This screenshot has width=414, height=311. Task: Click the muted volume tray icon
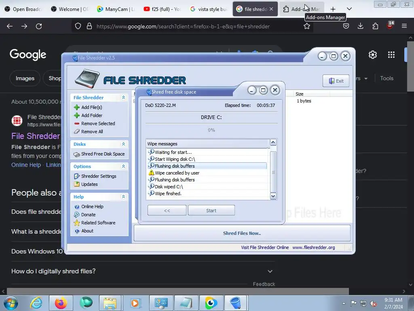pyautogui.click(x=373, y=303)
